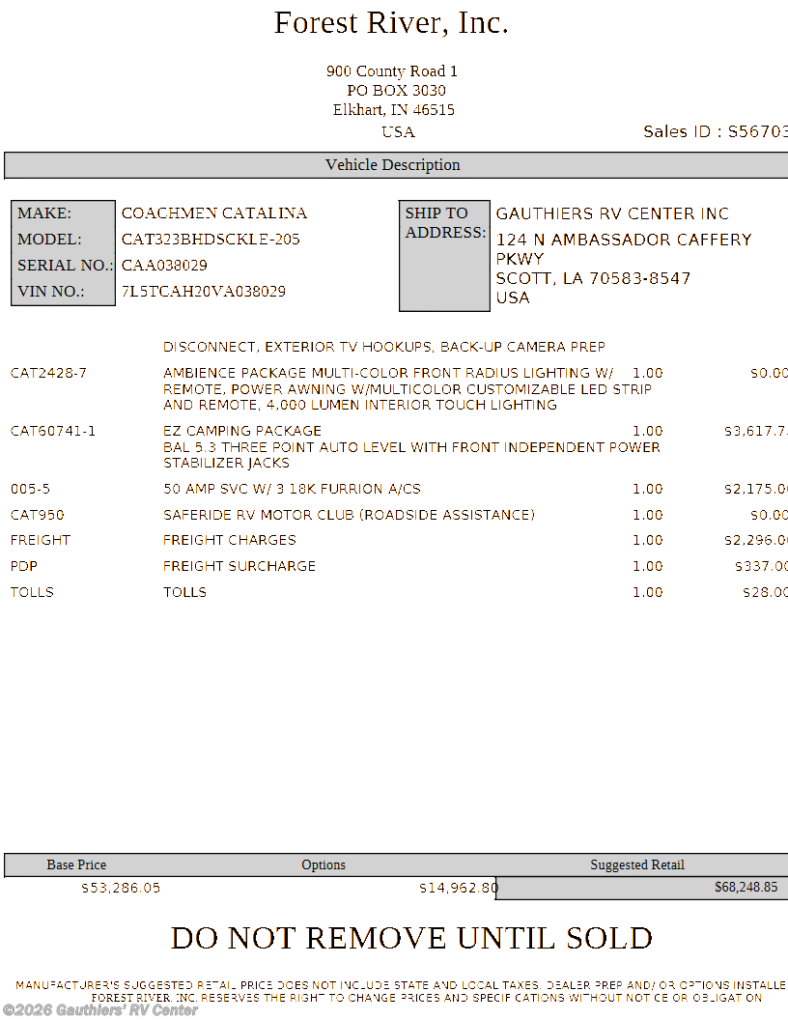This screenshot has width=788, height=1020.
Task: Select 'SAFERIDE RV MOTOR CLUB' description
Action: 350,515
